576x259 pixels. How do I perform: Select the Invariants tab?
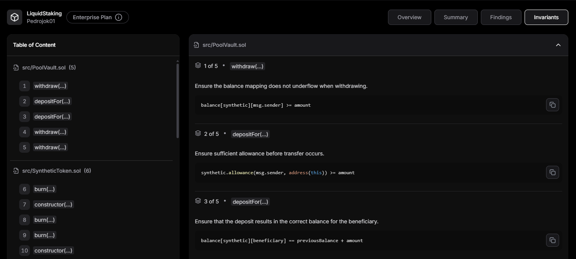tap(546, 17)
